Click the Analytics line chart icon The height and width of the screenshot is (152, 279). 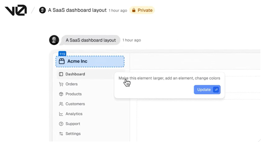[61, 114]
